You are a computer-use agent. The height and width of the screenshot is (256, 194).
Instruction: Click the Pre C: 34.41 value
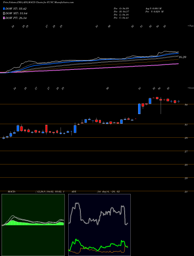tap(121, 18)
